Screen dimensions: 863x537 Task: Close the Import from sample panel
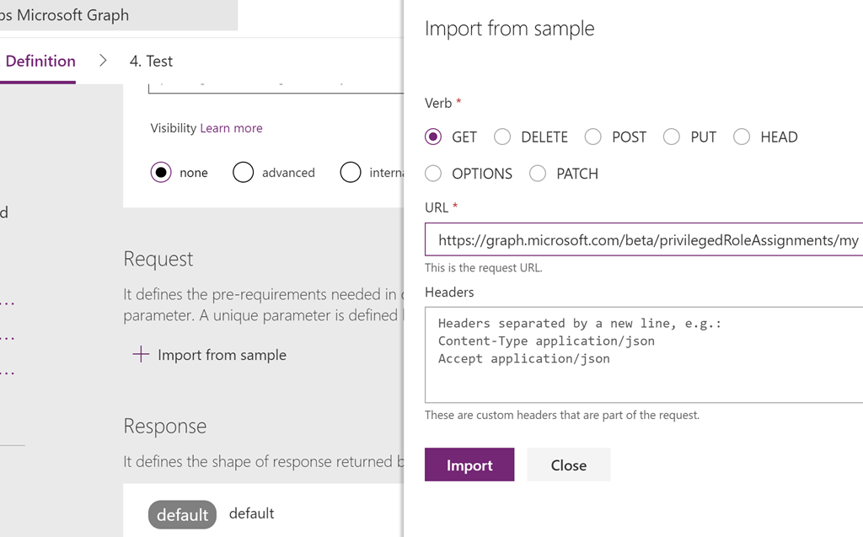[x=569, y=465]
